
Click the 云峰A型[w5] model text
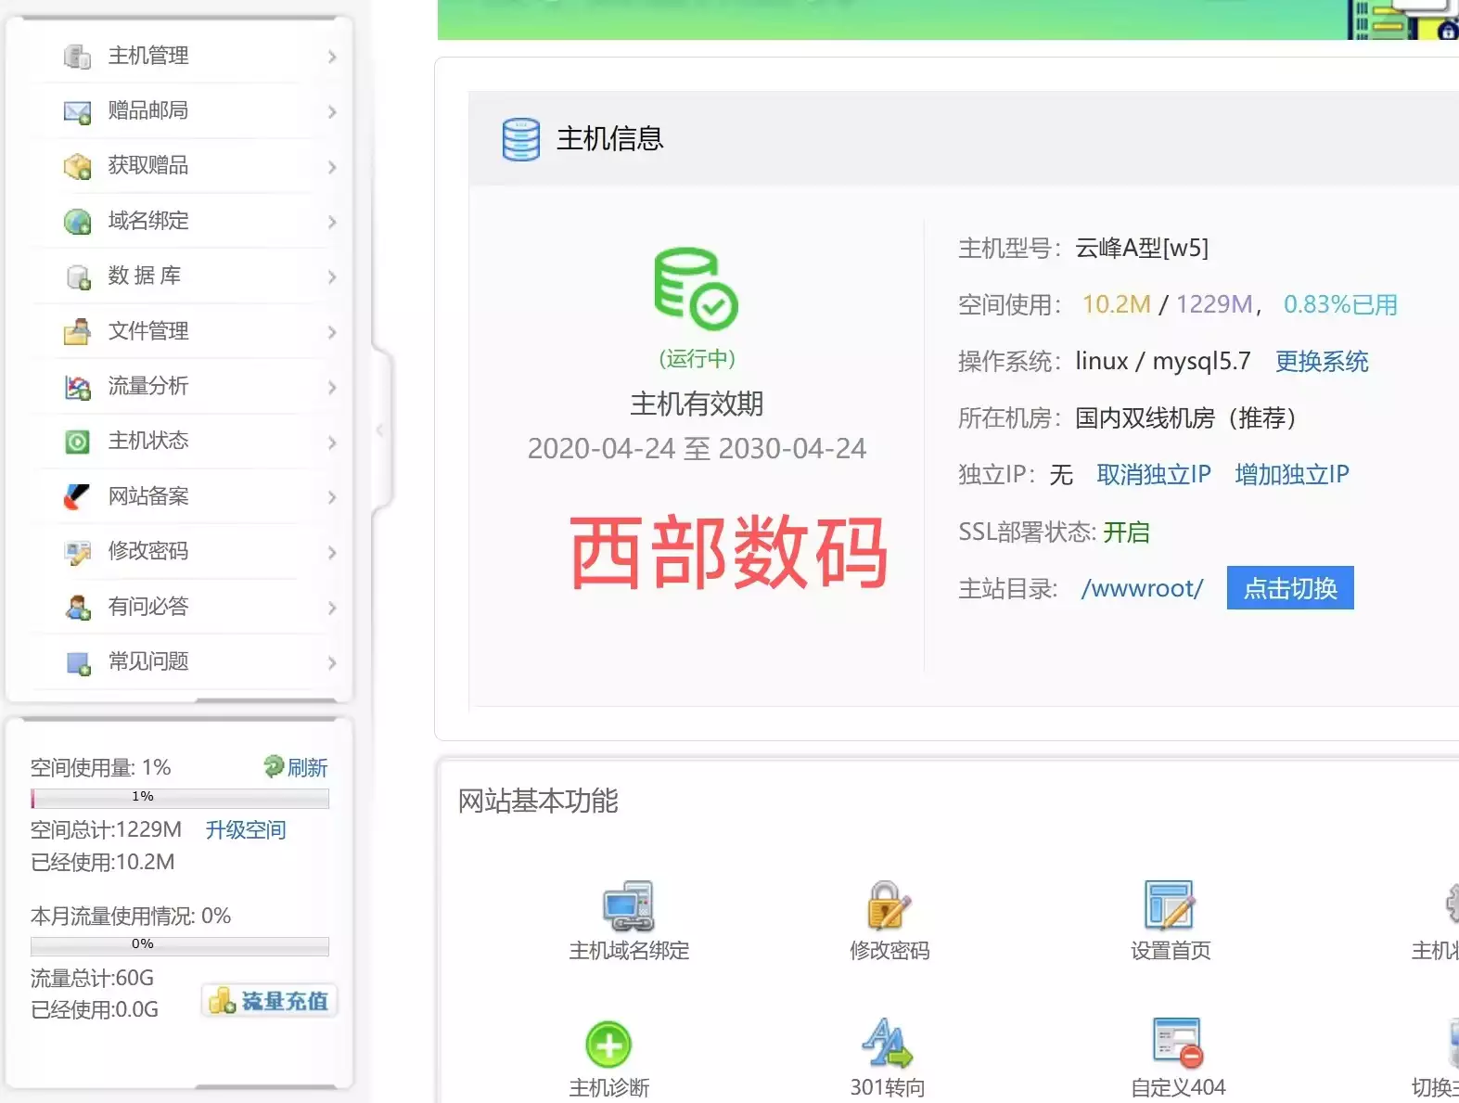tap(1142, 249)
